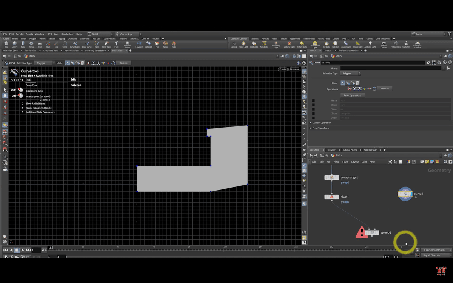This screenshot has height=283, width=453.
Task: Toggle draw mode in parameter pane Mode
Action: click(x=348, y=83)
